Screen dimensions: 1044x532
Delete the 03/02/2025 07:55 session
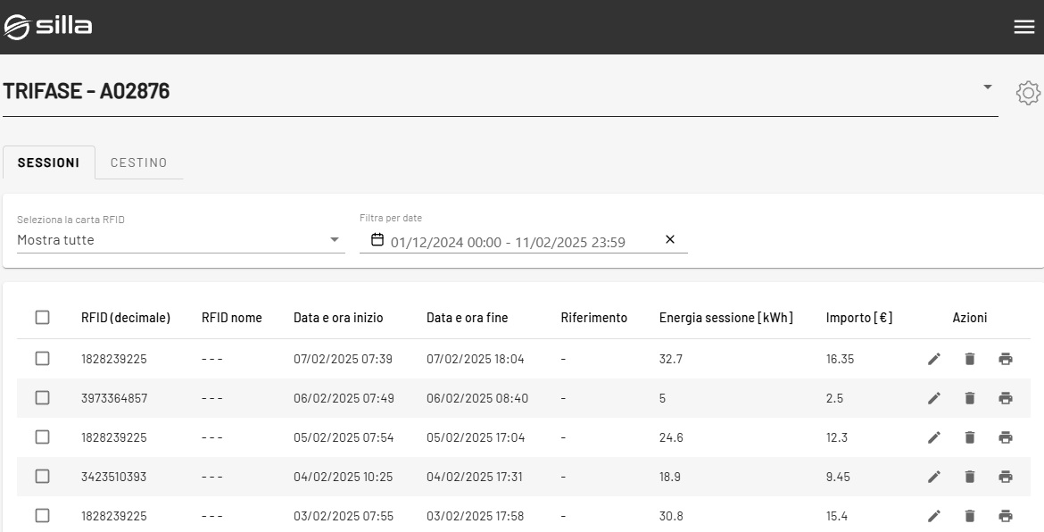[x=969, y=516]
